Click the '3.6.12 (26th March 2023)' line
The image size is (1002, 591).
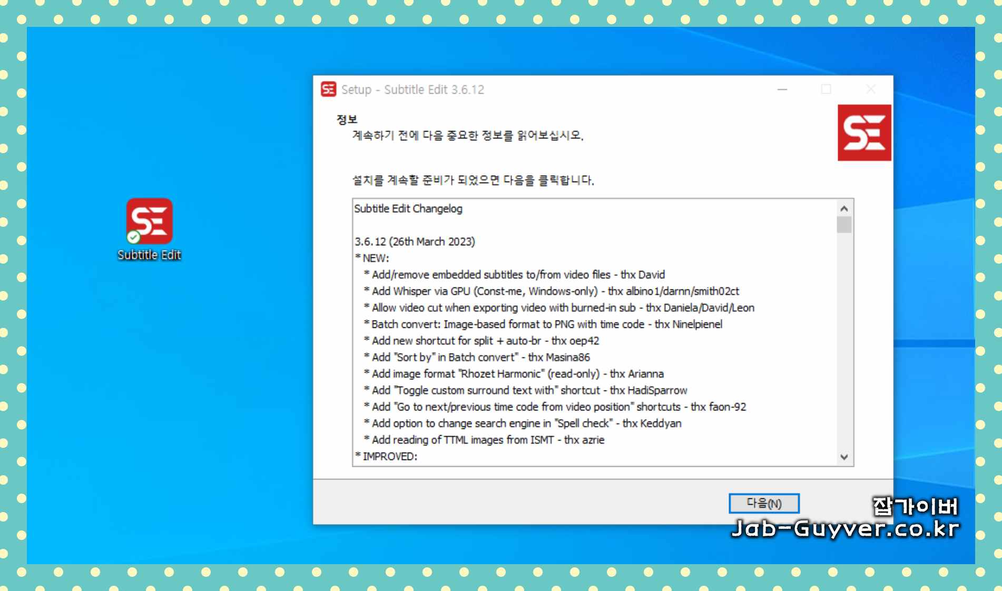click(x=415, y=242)
